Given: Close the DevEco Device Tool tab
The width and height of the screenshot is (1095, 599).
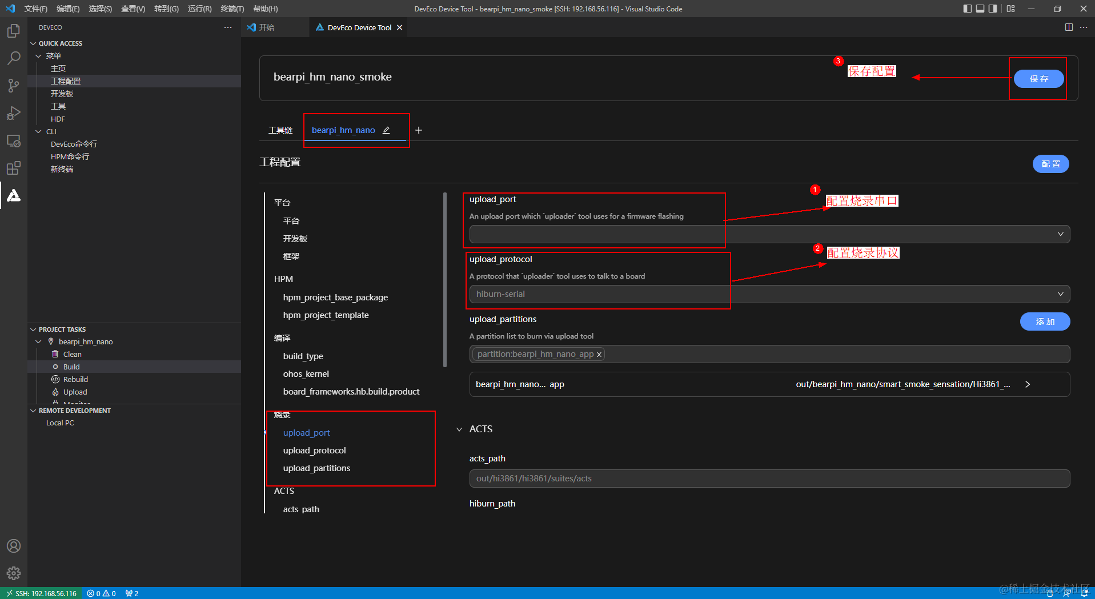Looking at the screenshot, I should pos(400,27).
